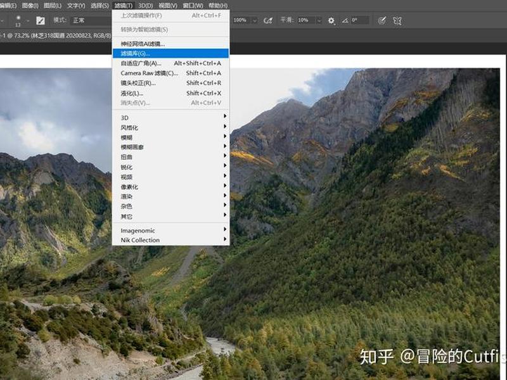Viewport: 507px width, 380px height.
Task: Expand the 渲染 submenu
Action: 170,196
